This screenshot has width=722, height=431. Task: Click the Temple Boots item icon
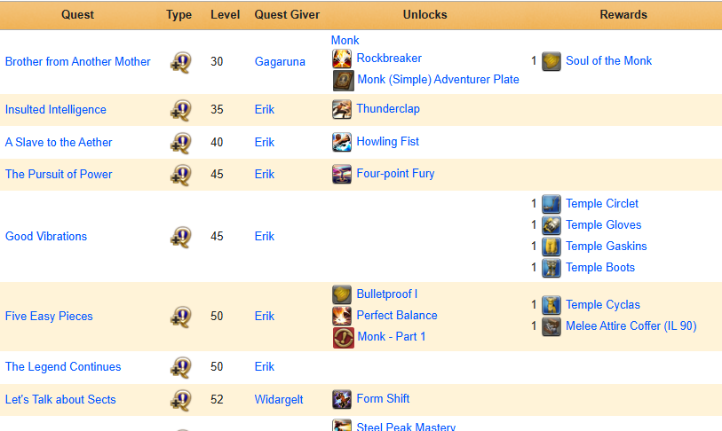[x=551, y=268]
